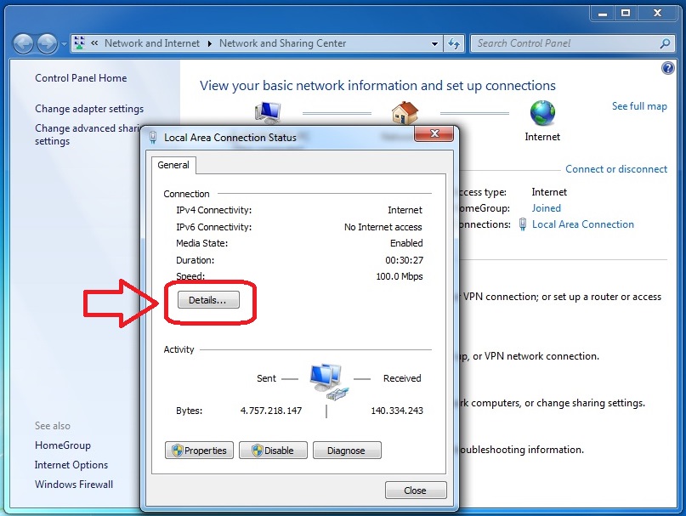
Task: Click the house network icon in map
Action: [x=405, y=112]
